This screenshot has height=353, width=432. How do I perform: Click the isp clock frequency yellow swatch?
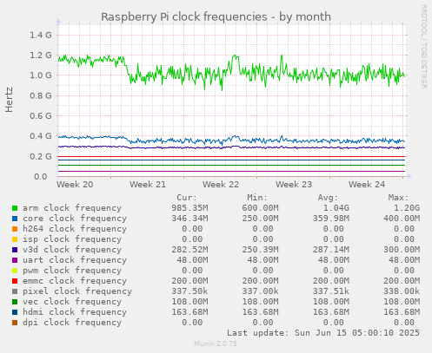15,239
